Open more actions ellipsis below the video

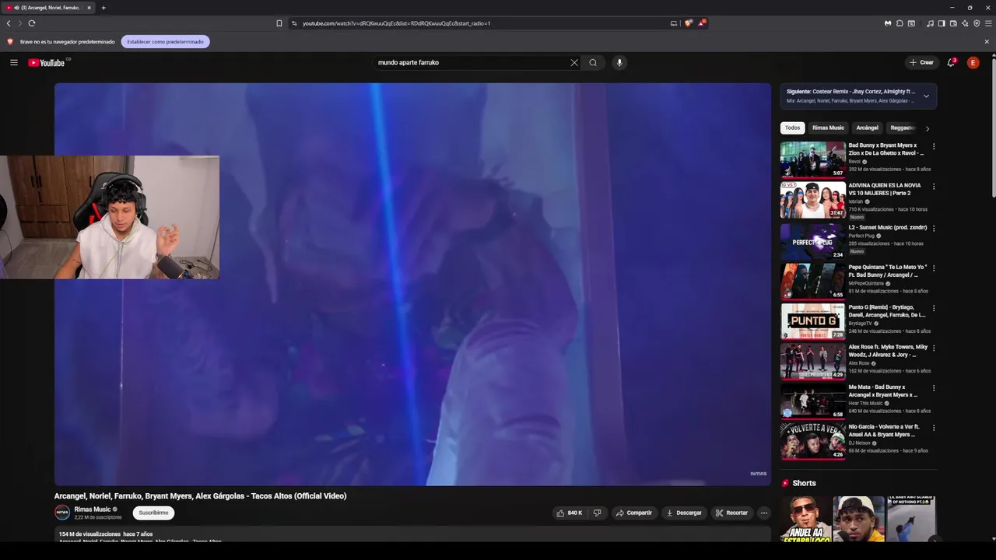coord(764,513)
